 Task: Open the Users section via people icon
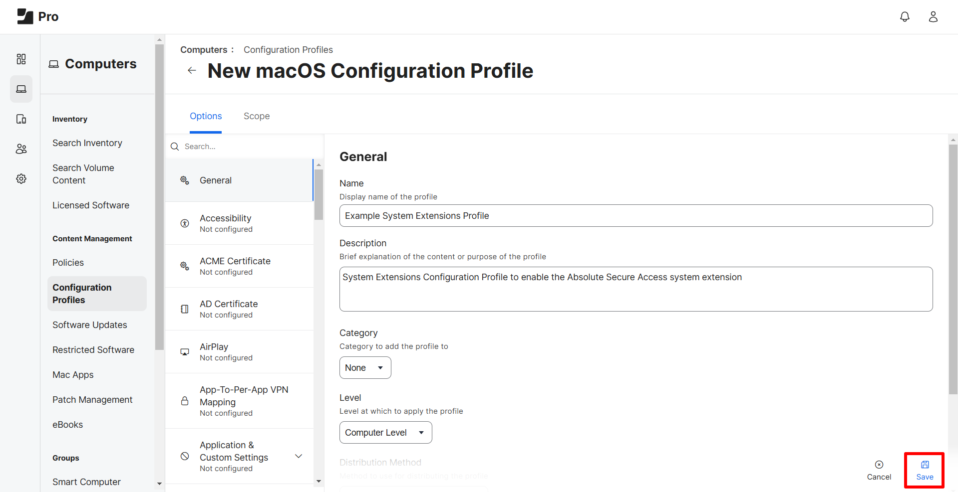click(21, 149)
